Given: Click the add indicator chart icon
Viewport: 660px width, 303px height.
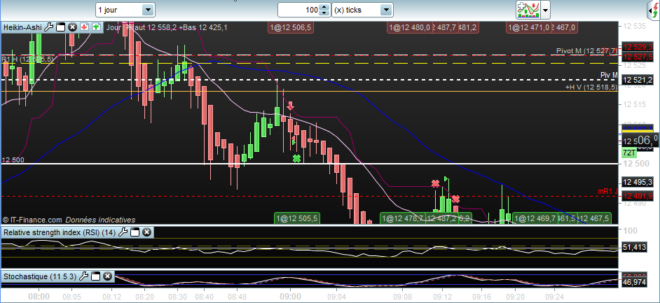Looking at the screenshot, I should click(528, 10).
